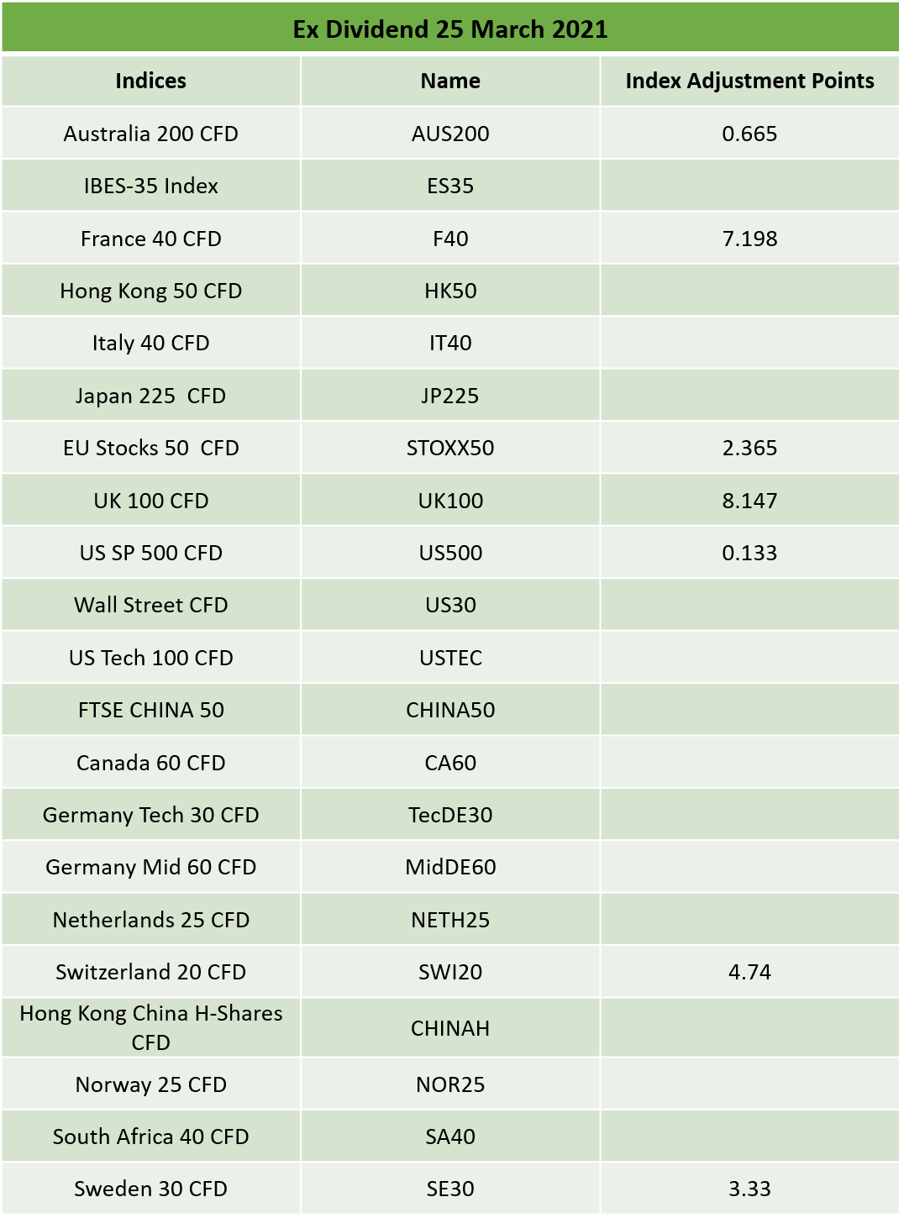Screen dimensions: 904x1218
Task: Click the AUS200 name cell
Action: coord(450,134)
